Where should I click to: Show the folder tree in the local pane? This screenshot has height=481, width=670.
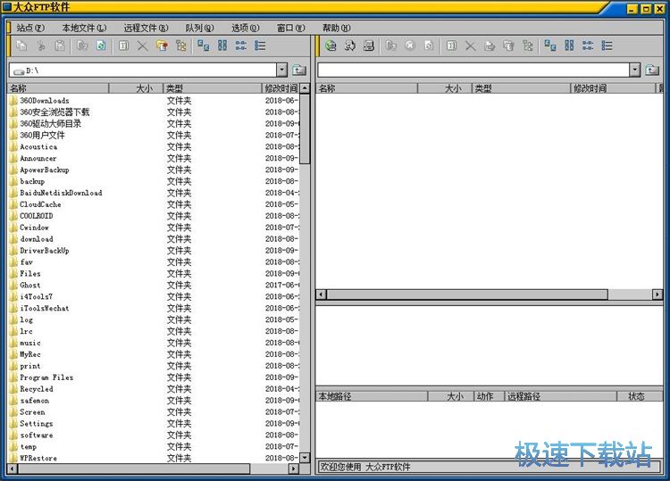click(181, 46)
